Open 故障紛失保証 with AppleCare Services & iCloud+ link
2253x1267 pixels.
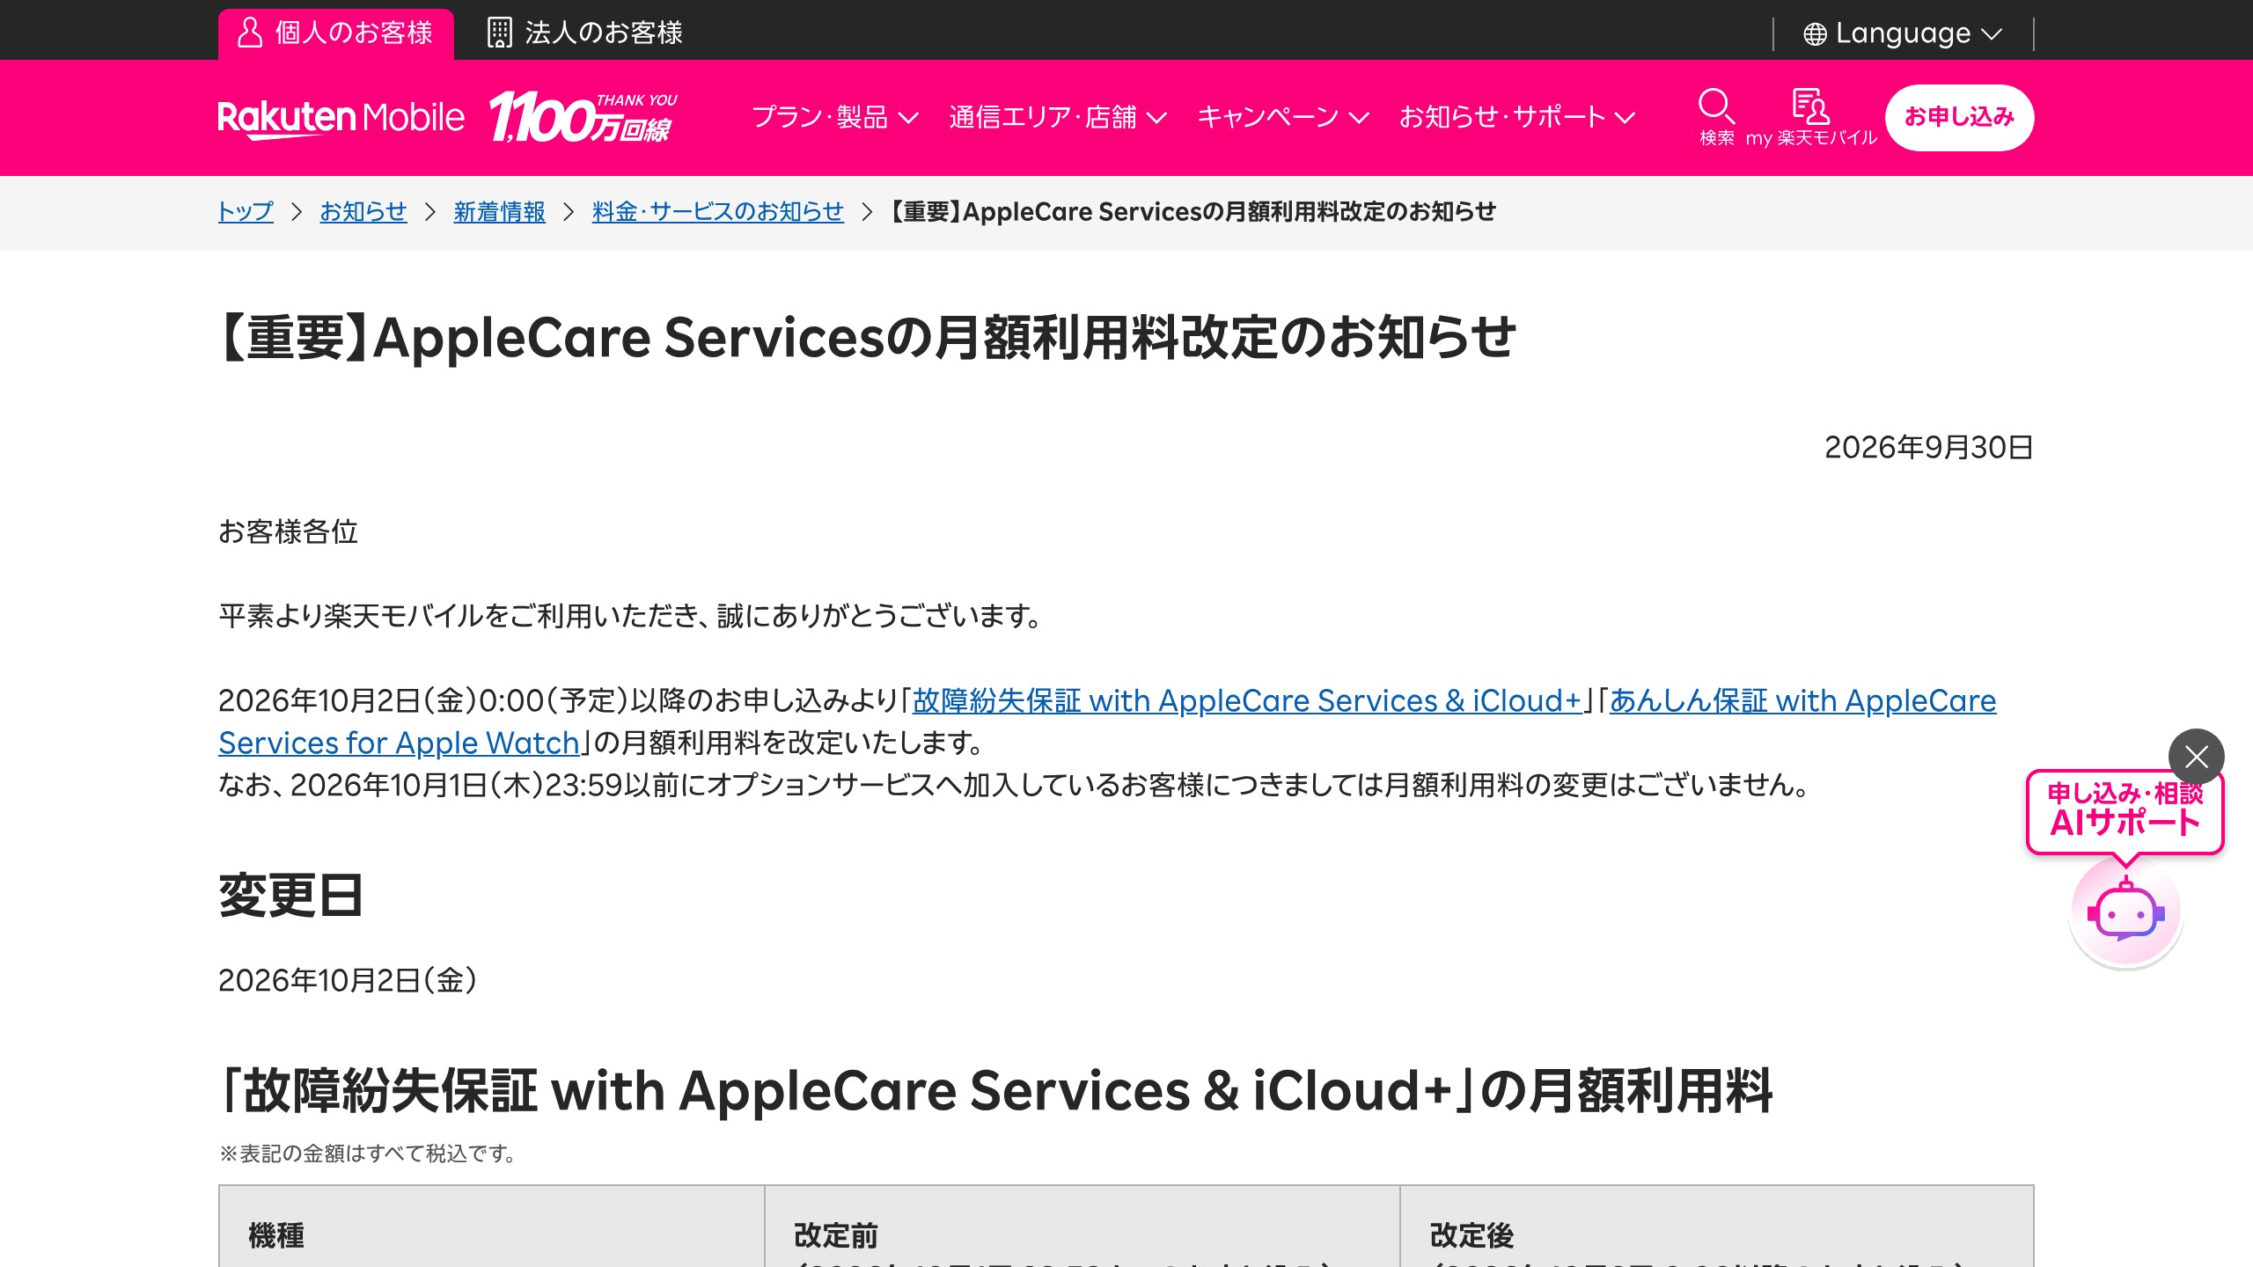pyautogui.click(x=1248, y=701)
